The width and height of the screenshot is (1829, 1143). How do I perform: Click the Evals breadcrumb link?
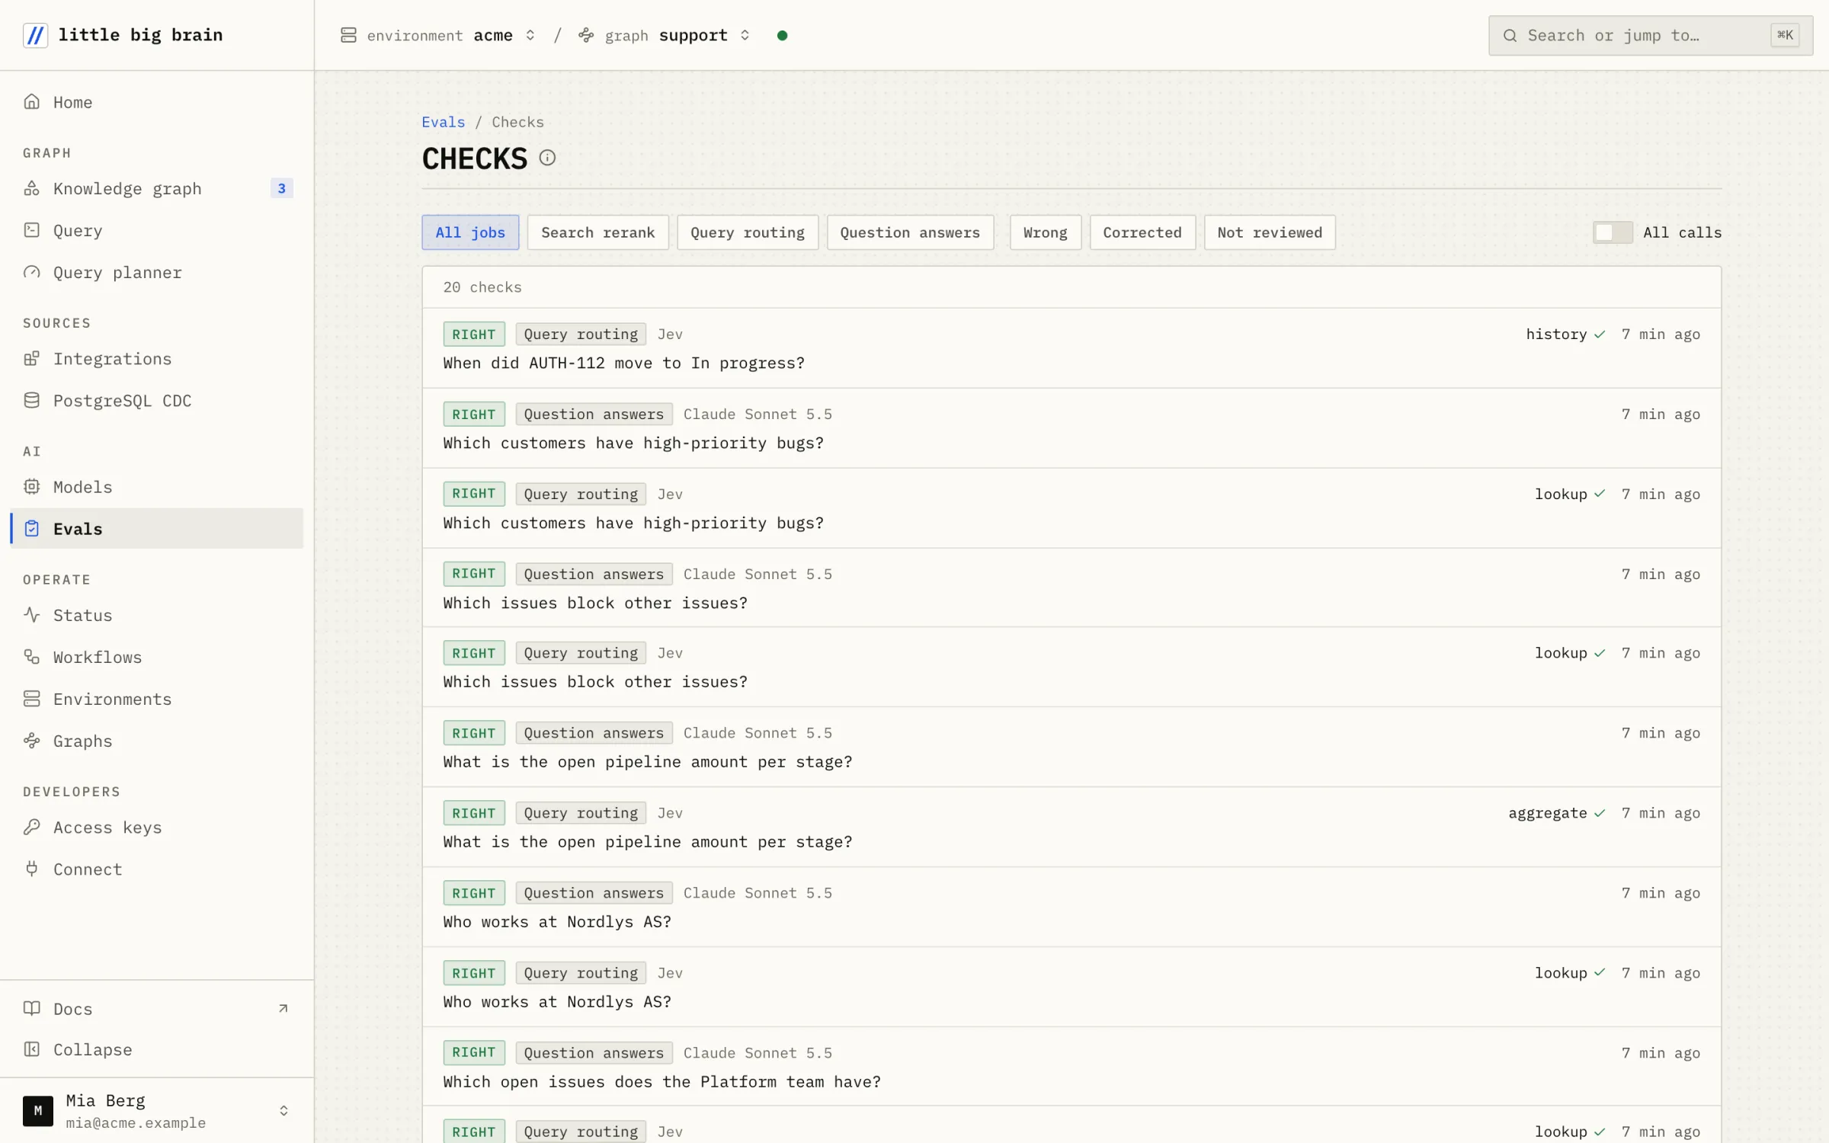443,122
